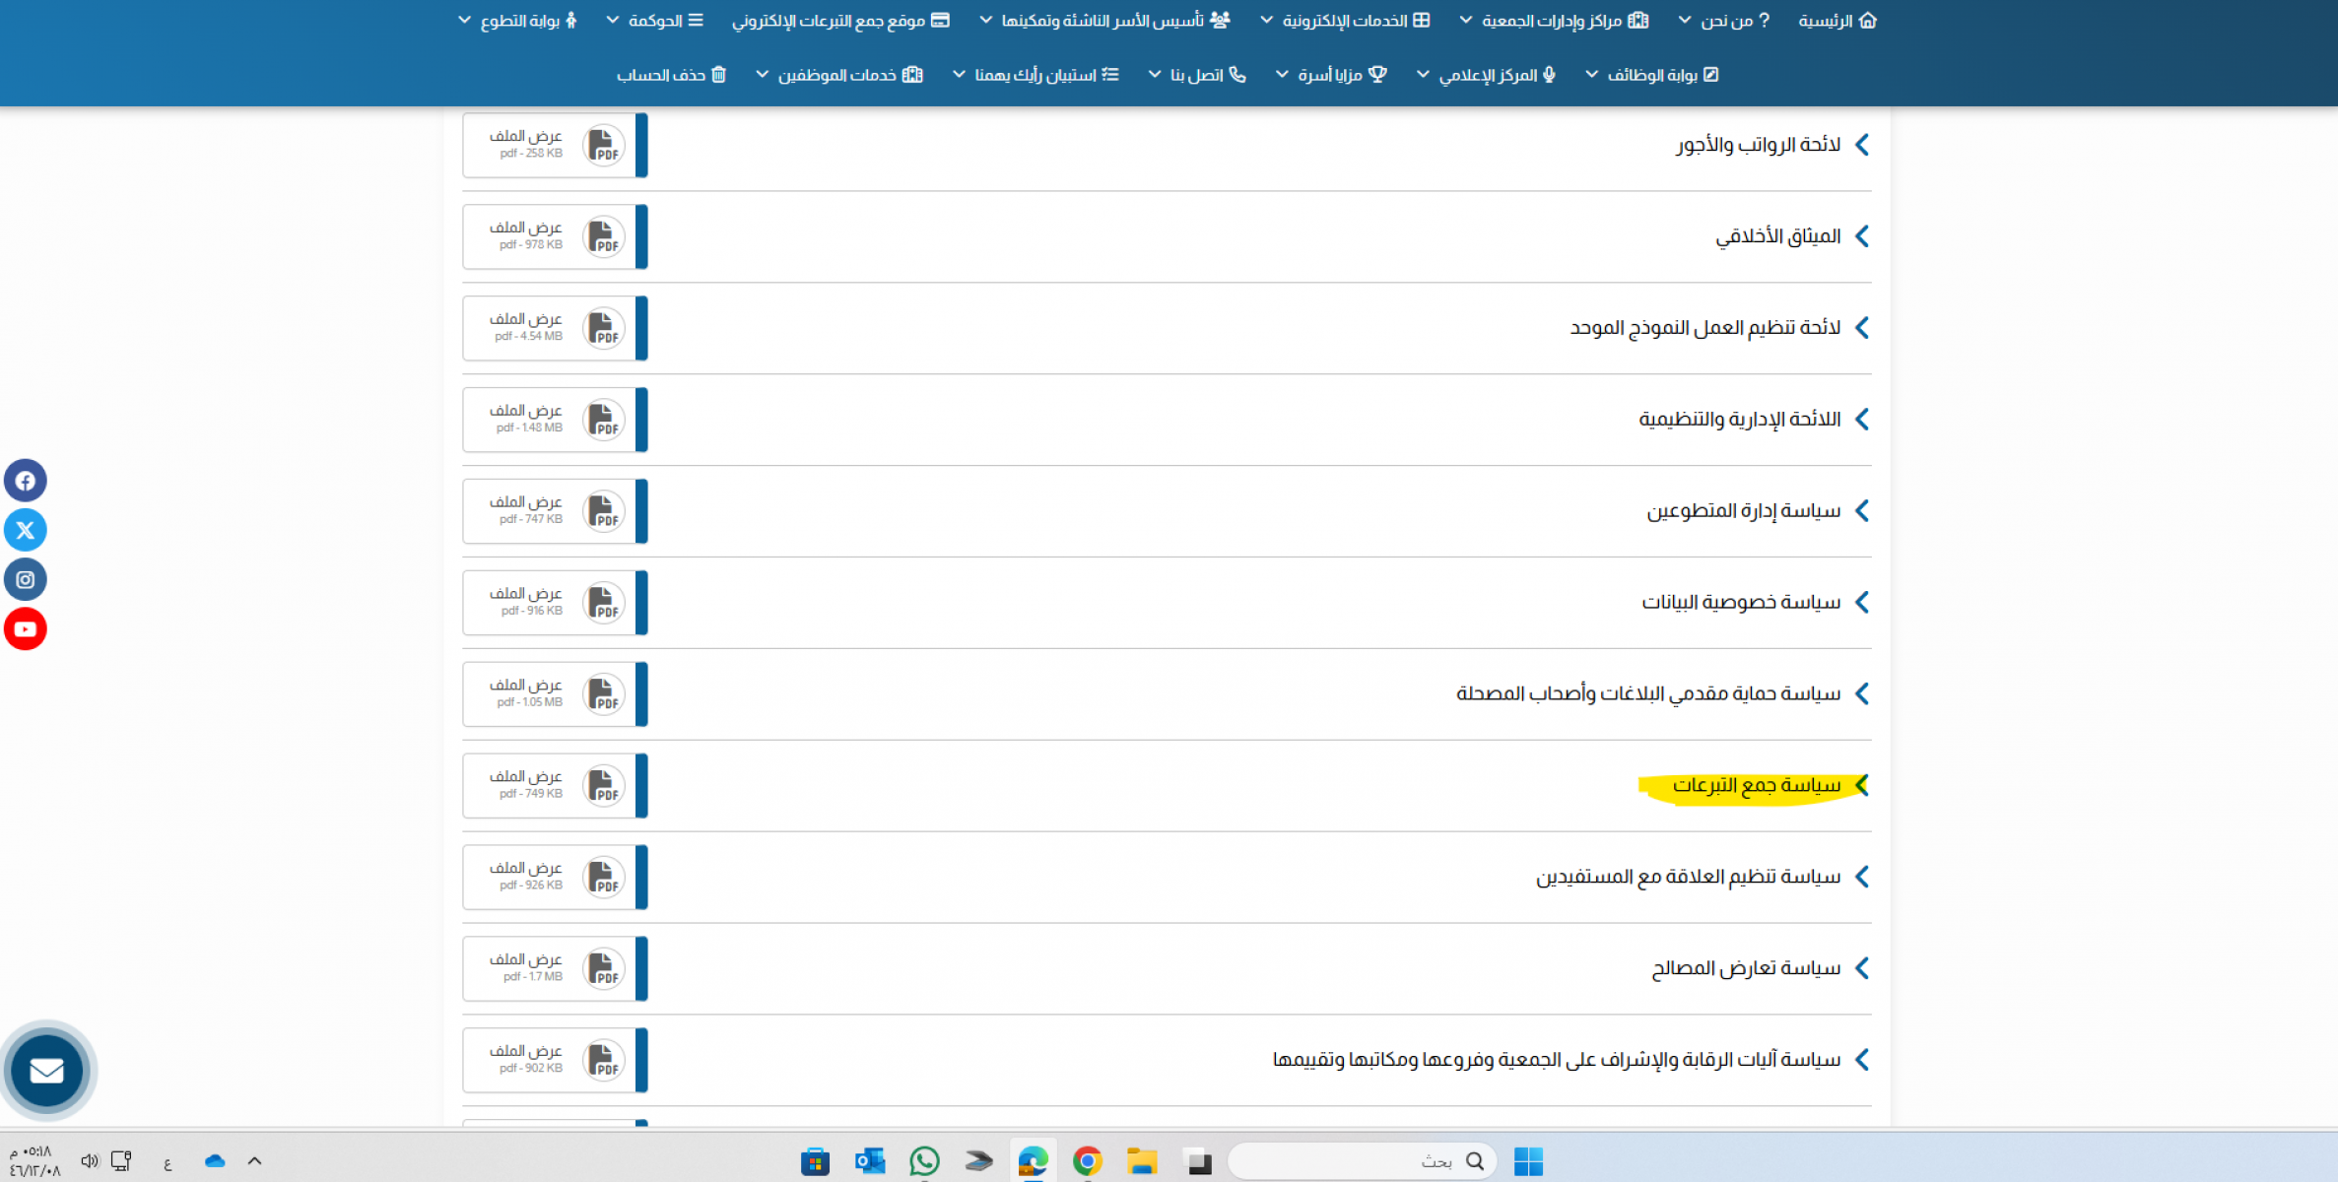
Task: Expand the لائحة الرواتب والأجور chevron
Action: 1861,145
